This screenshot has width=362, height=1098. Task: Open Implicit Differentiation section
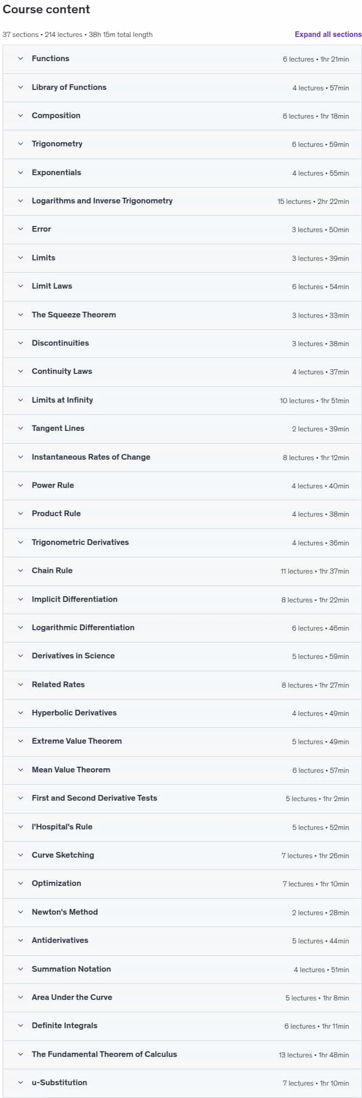pyautogui.click(x=182, y=599)
